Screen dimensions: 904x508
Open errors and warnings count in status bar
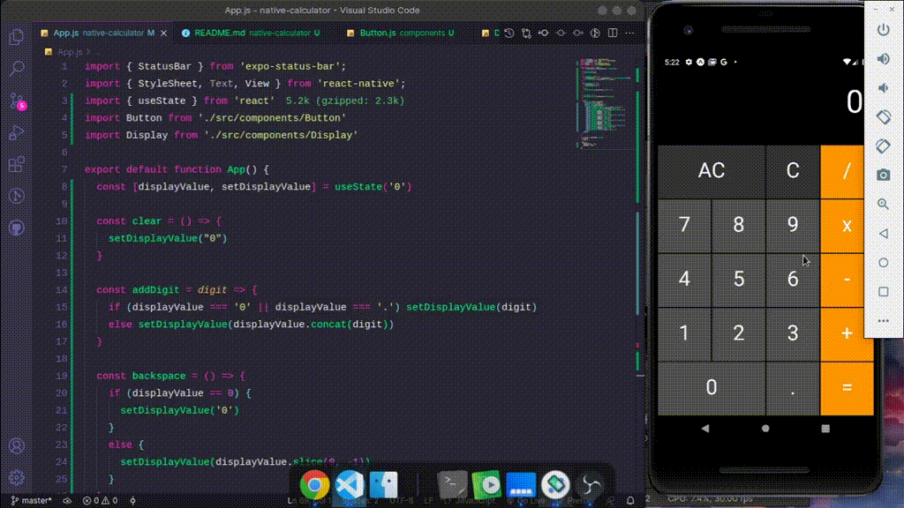(100, 501)
